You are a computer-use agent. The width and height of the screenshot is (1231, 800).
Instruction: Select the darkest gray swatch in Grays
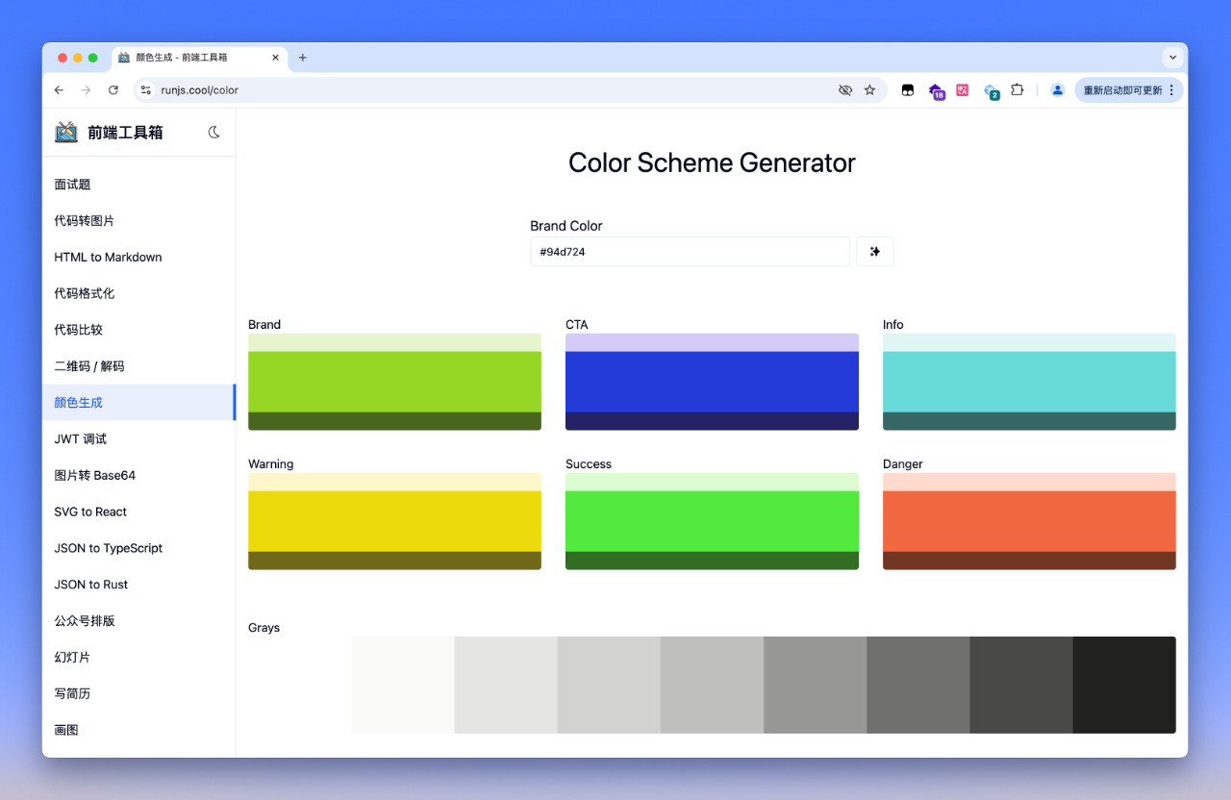[1124, 685]
